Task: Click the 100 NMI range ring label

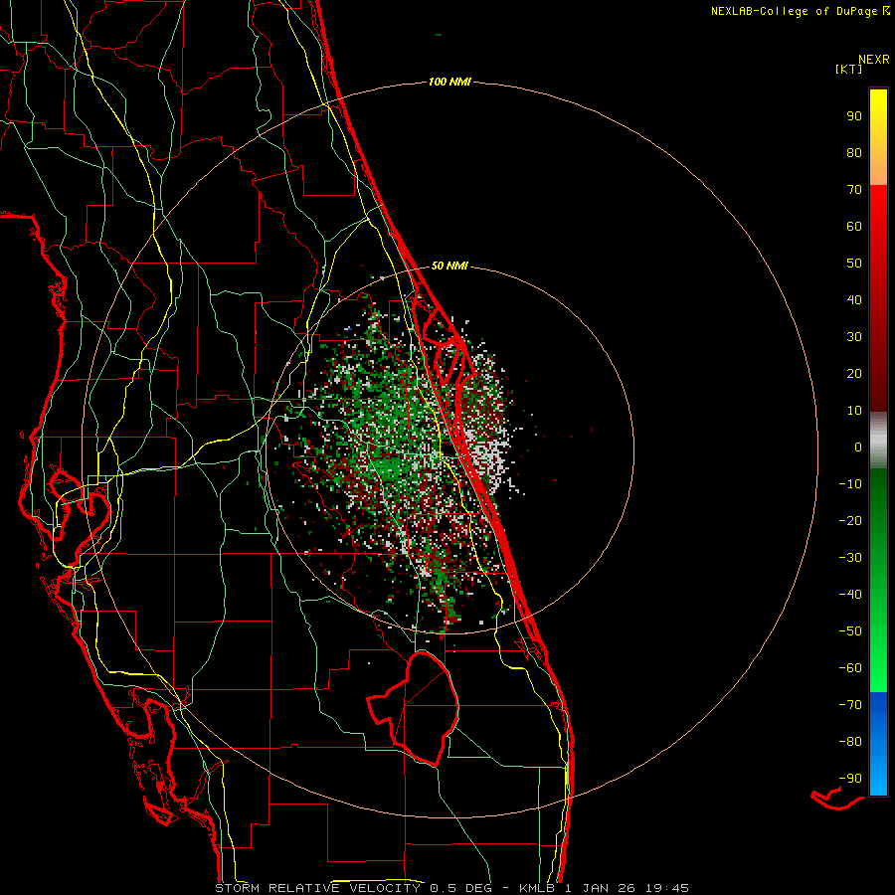Action: (449, 83)
